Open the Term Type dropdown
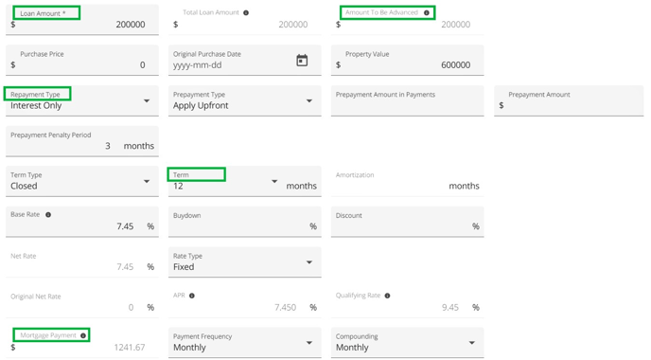 [x=82, y=181]
